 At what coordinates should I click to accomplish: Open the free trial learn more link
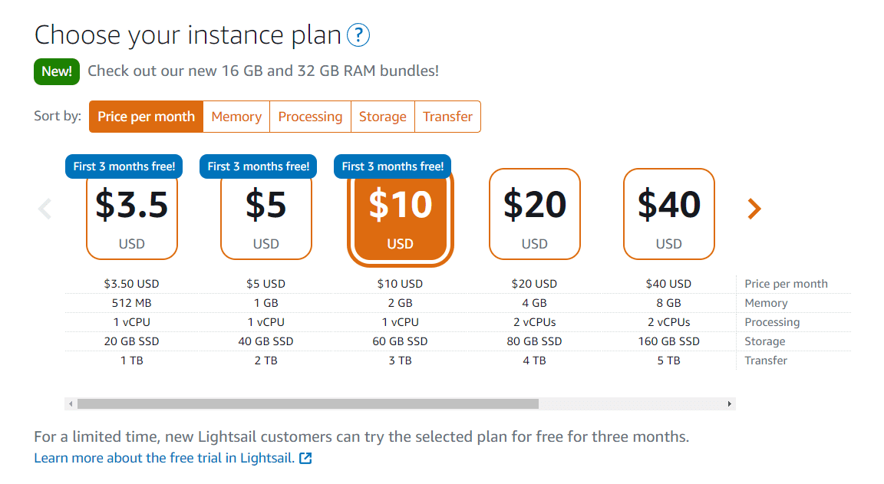coord(162,457)
